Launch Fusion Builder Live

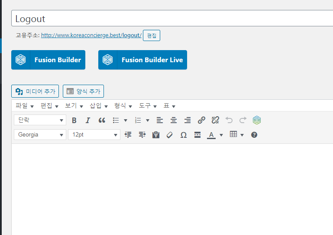click(x=142, y=60)
